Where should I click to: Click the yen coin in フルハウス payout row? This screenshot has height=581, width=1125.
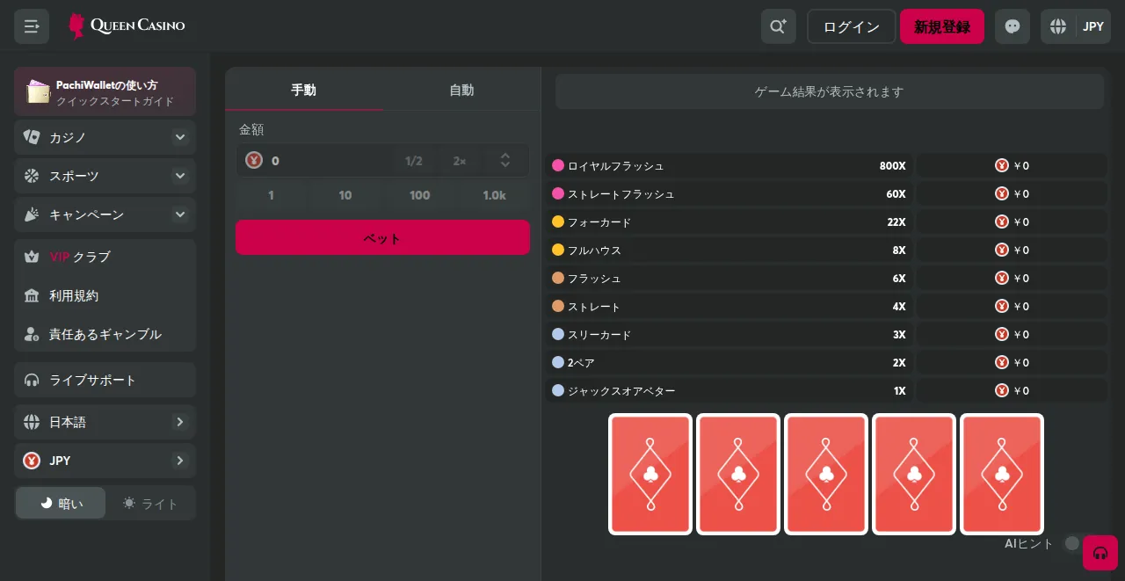click(1002, 250)
